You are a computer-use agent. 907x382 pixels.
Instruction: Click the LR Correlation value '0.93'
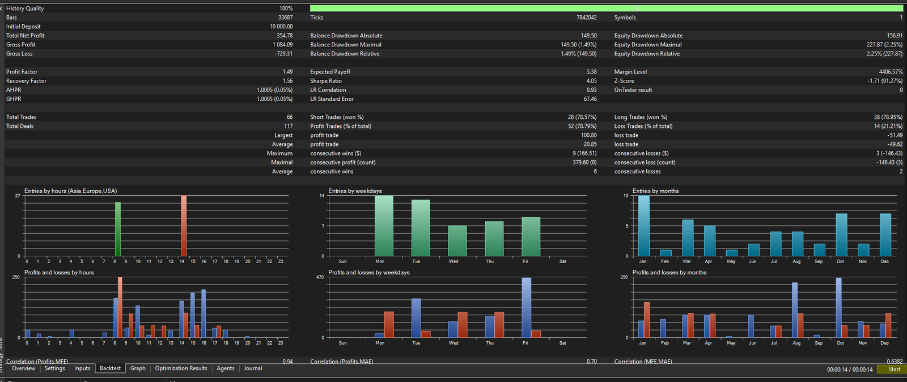591,90
